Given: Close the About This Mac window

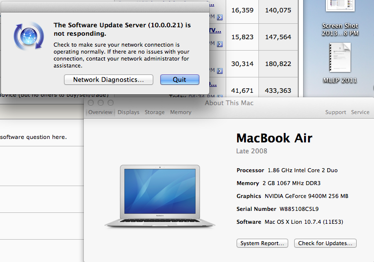Looking at the screenshot, I should click(x=91, y=103).
